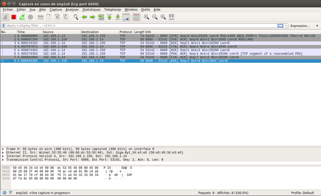Click the Expression... button
This screenshot has height=196, width=321.
(x=300, y=26)
